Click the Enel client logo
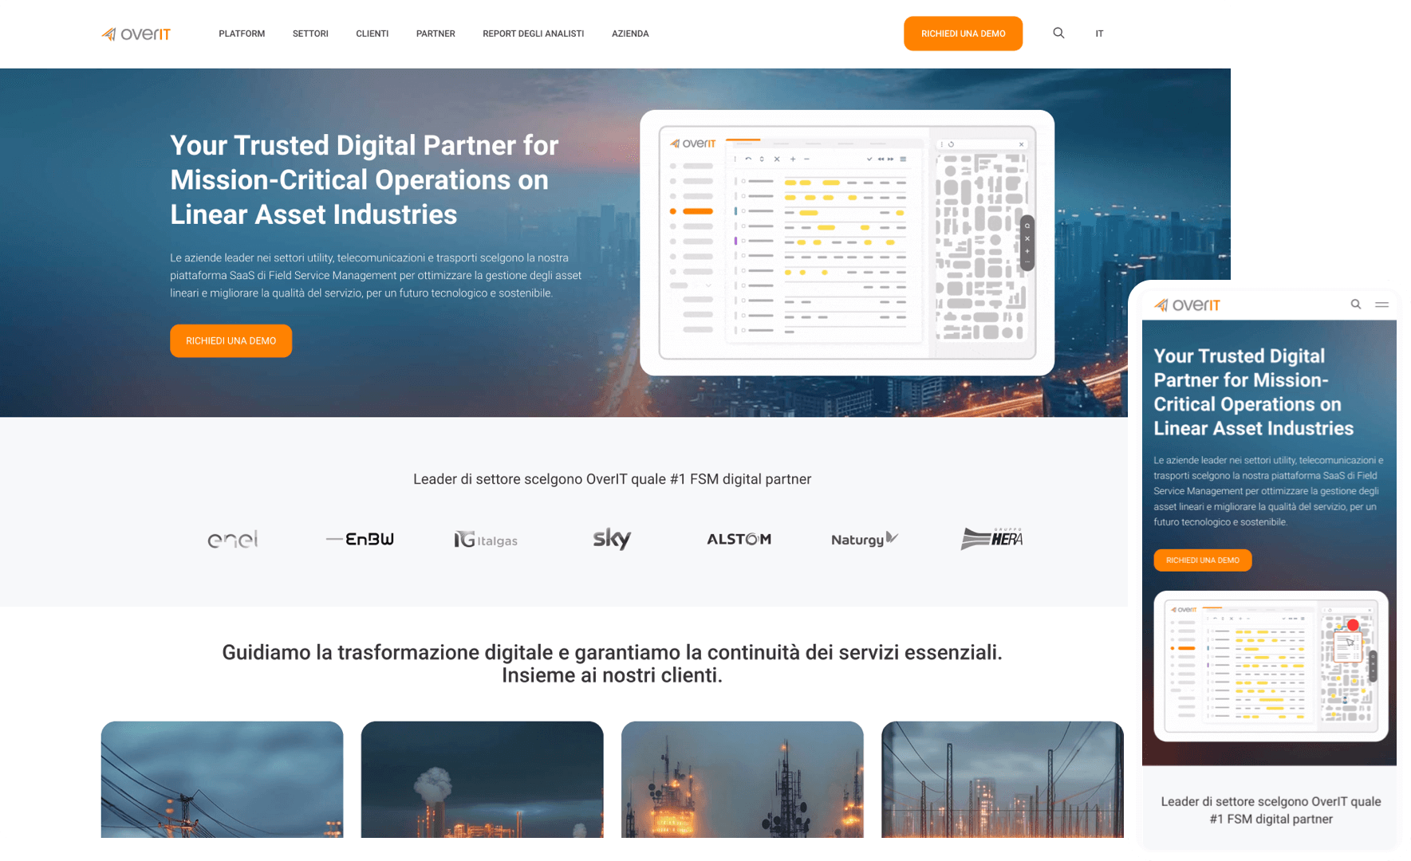1411x861 pixels. (x=233, y=540)
